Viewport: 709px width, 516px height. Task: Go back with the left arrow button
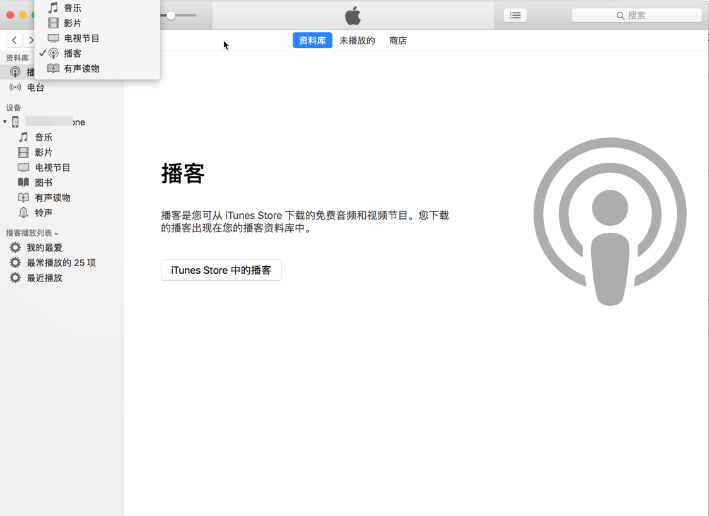(x=15, y=40)
